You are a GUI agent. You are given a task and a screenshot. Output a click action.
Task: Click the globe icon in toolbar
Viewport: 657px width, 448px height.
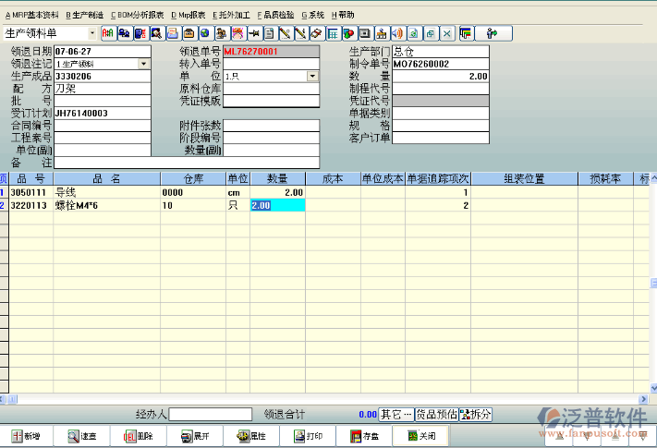click(x=204, y=33)
